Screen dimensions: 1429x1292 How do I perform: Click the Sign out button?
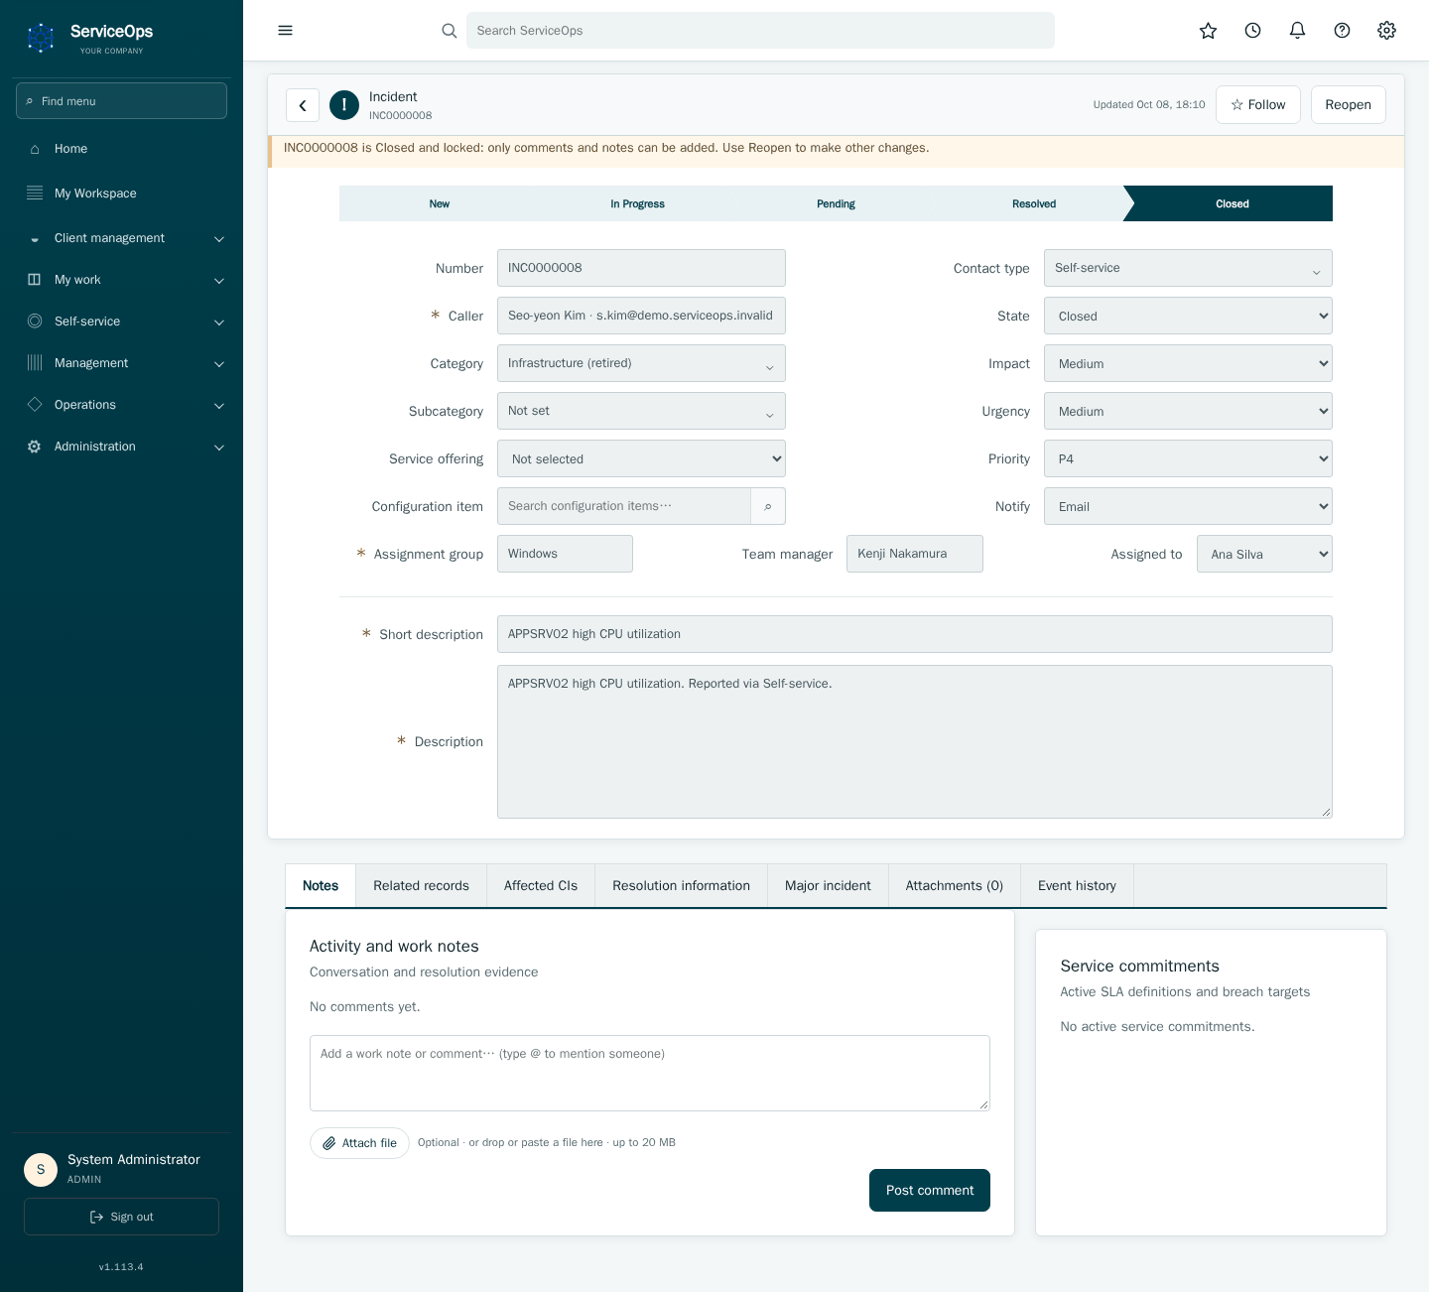tap(121, 1217)
